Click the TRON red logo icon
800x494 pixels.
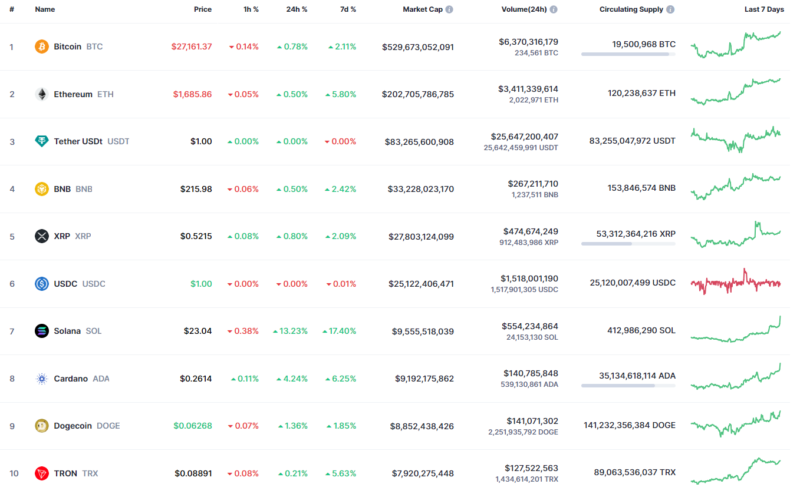click(42, 473)
